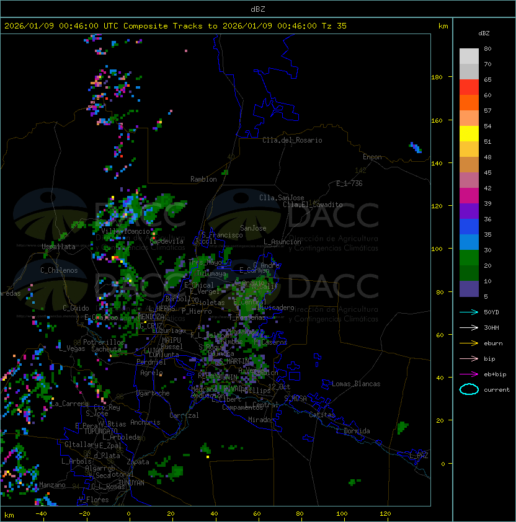Viewport: 516px width, 522px height.
Task: Click the Anchoris map label
Action: (145, 422)
